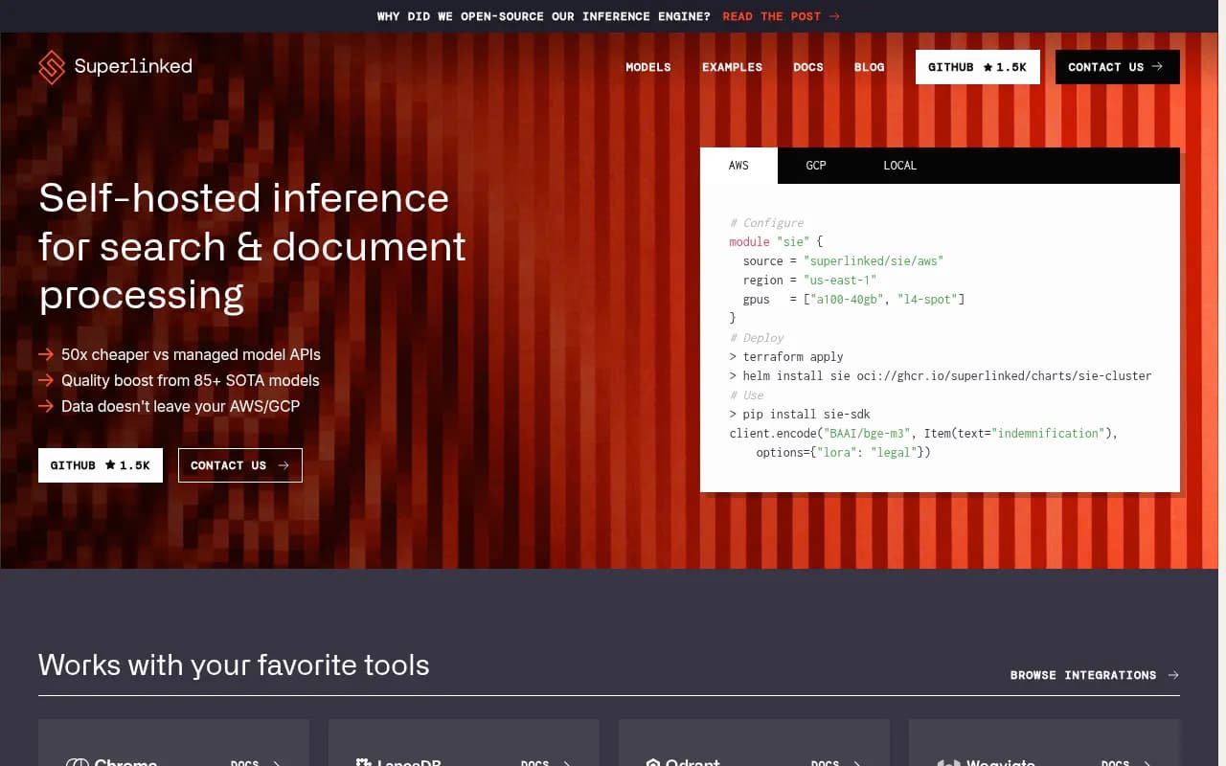Click the outlined CONTACT US hero button
1226x766 pixels.
pos(240,465)
